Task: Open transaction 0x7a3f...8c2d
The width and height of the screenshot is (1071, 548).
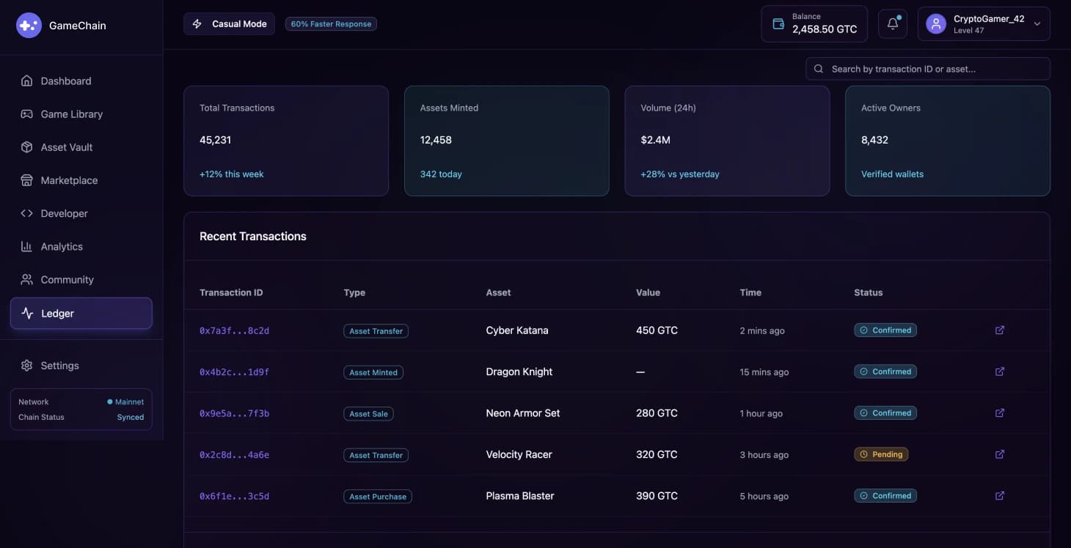Action: click(x=234, y=330)
